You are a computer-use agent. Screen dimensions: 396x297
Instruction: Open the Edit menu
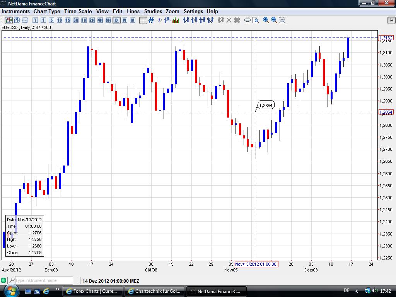point(118,11)
